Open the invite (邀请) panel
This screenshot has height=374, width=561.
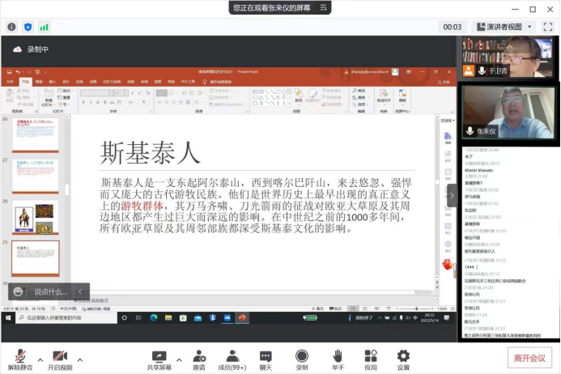tap(198, 358)
